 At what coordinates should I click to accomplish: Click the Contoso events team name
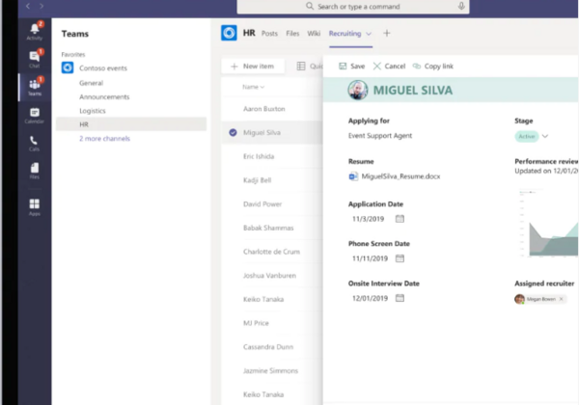click(x=103, y=68)
